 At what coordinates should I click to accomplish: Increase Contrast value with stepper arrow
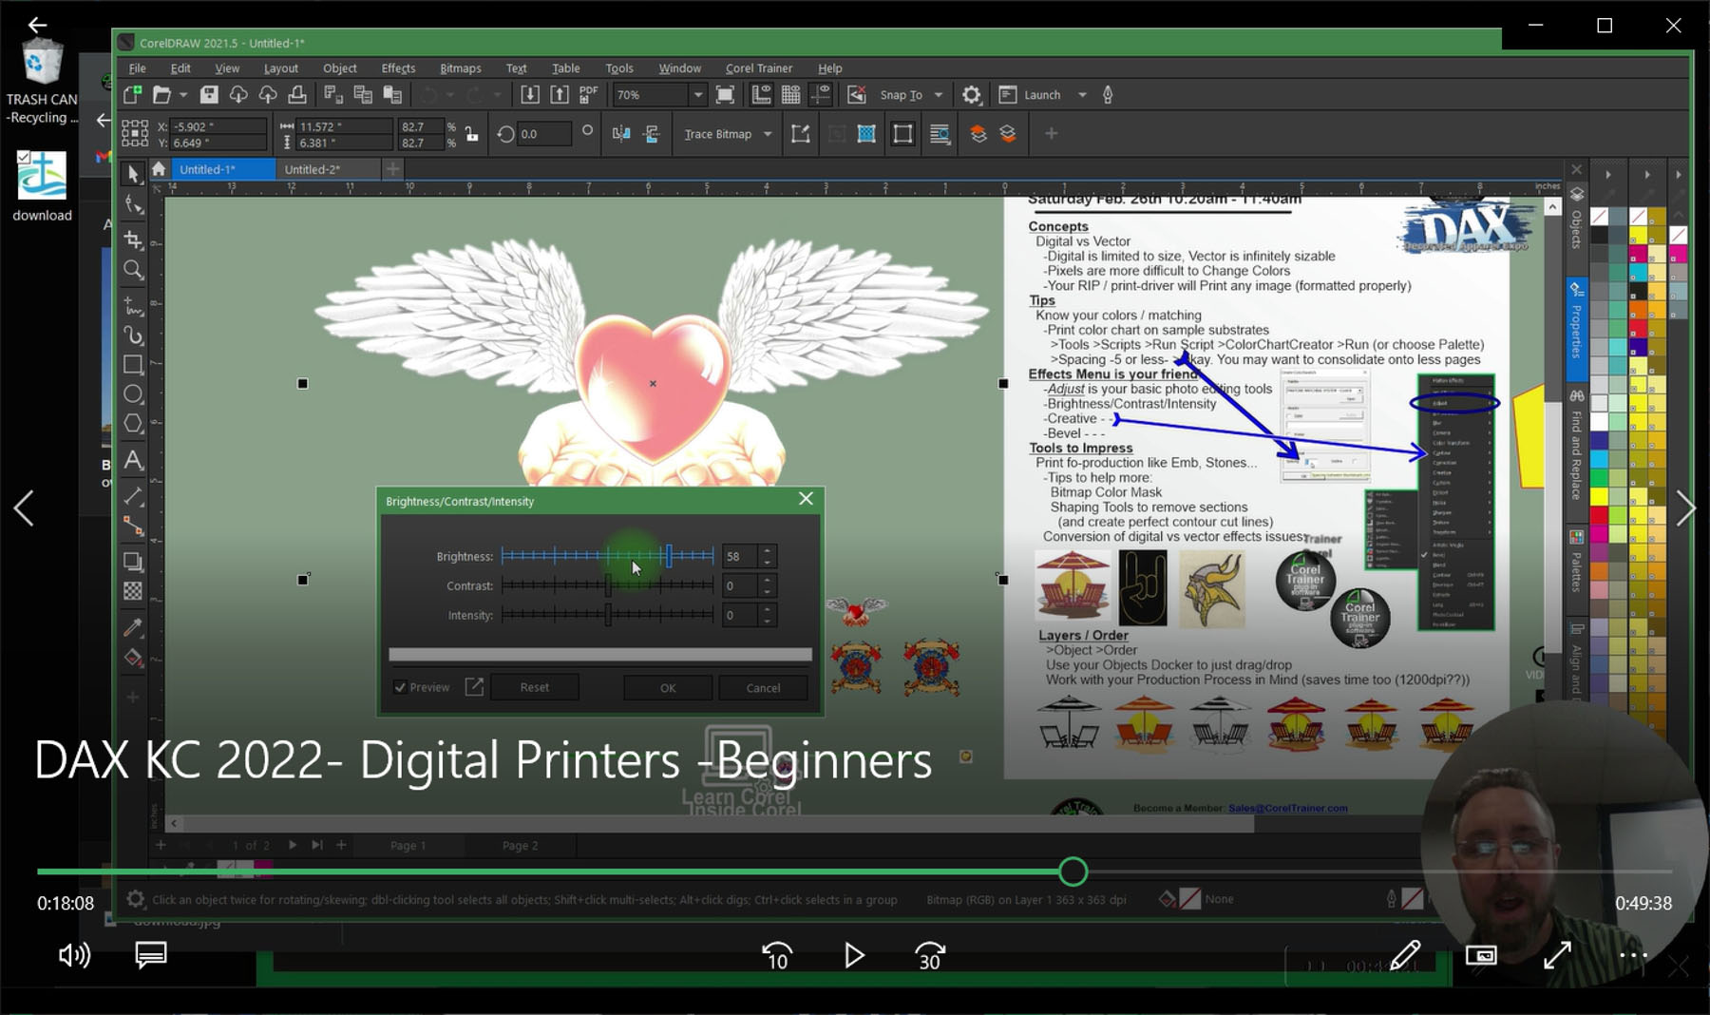pos(767,580)
